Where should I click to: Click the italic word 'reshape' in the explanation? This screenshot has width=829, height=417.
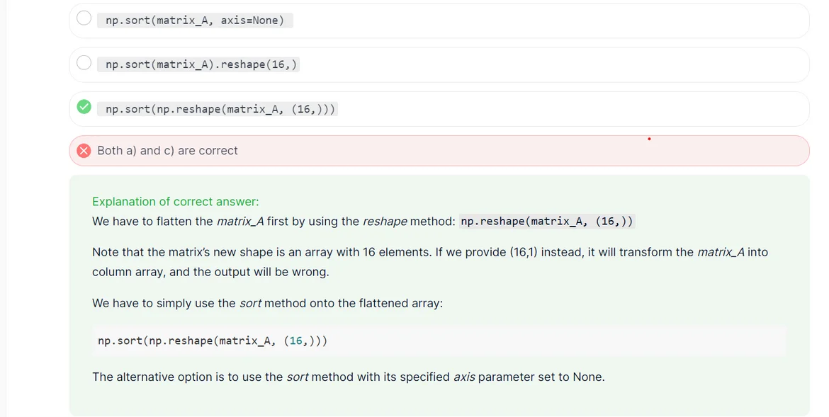[x=385, y=222]
